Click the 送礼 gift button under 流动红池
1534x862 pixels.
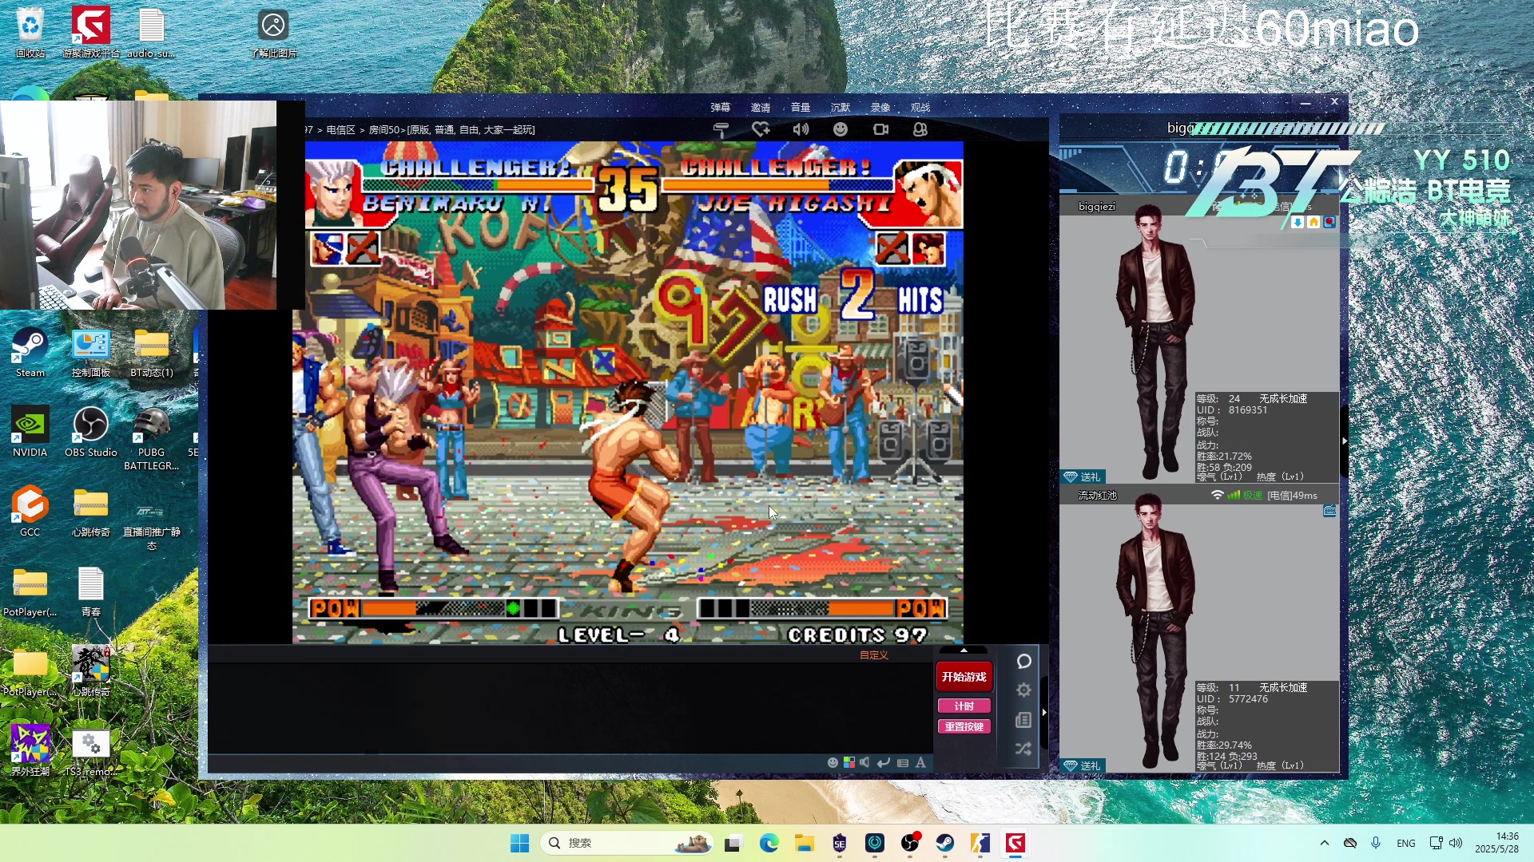(1083, 765)
